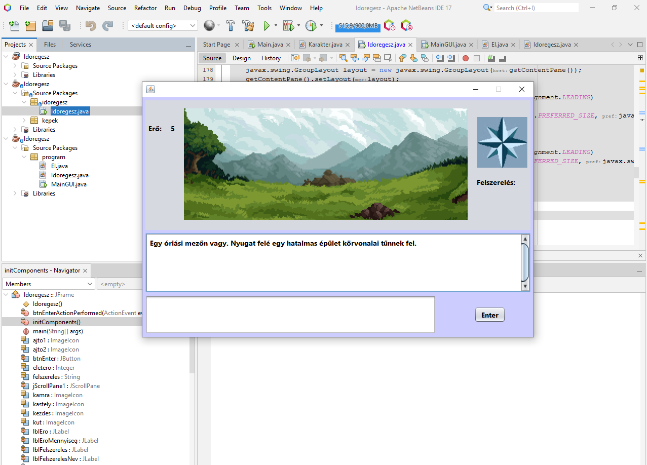The height and width of the screenshot is (465, 647).
Task: Go to the previous bookmark icon
Action: [402, 58]
